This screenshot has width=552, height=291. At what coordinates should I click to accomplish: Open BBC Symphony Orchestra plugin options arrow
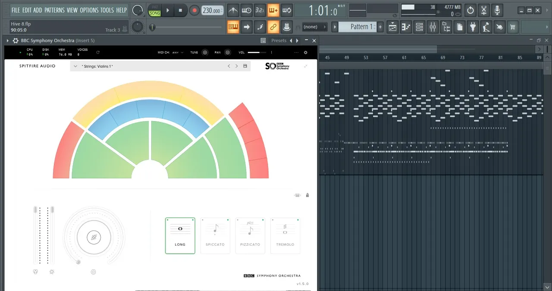pyautogui.click(x=8, y=41)
